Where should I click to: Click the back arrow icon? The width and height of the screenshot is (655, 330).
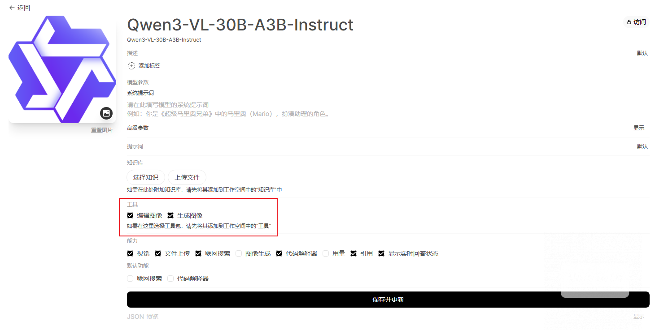(x=12, y=8)
